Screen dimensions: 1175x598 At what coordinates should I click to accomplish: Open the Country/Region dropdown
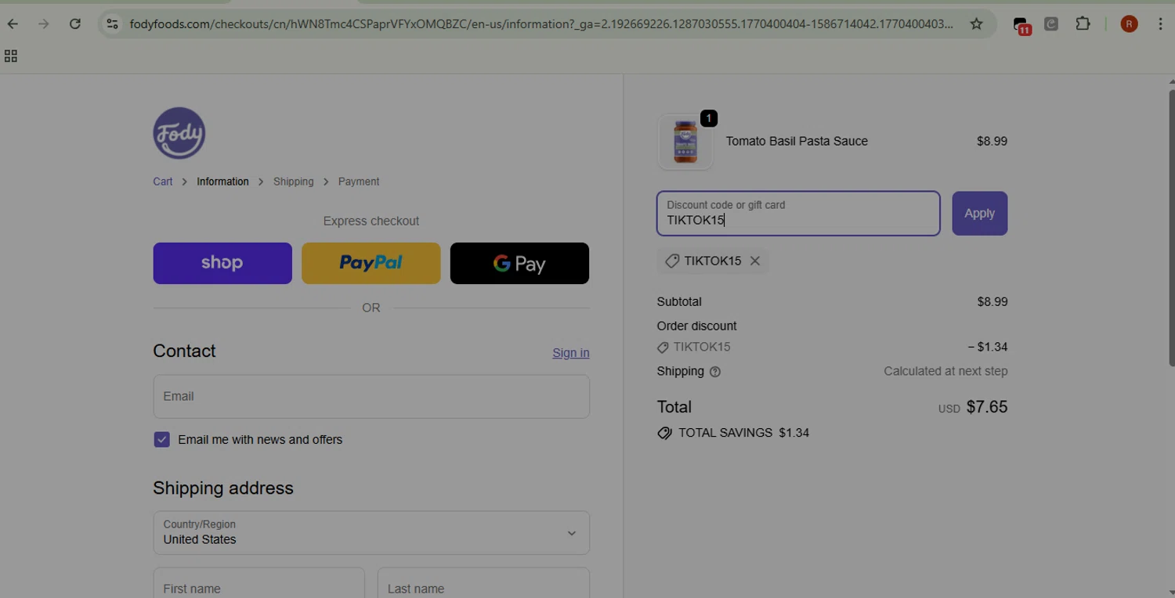tap(371, 533)
